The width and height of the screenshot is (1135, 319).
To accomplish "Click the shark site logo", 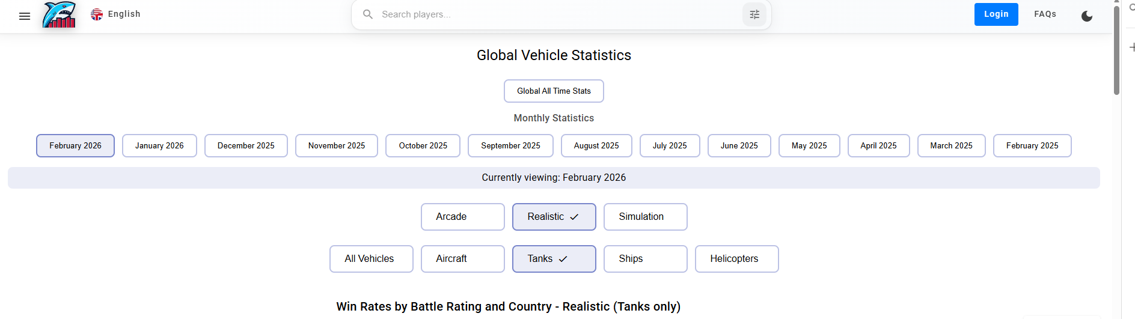I will (x=59, y=14).
